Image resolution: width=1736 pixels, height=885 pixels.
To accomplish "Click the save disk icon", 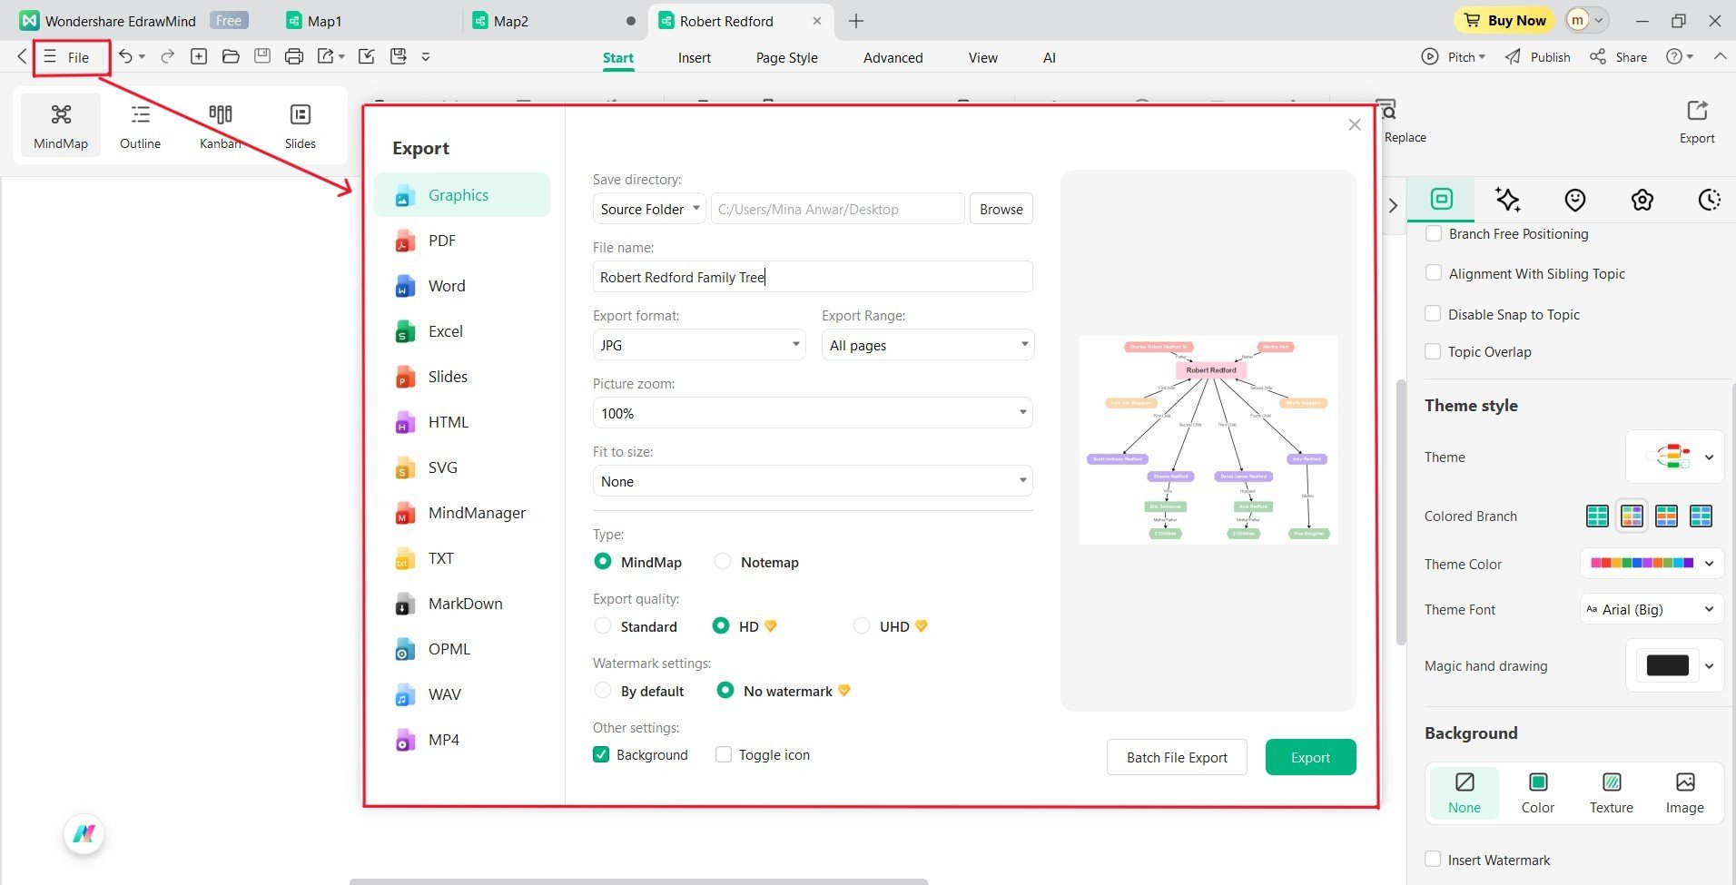I will [262, 56].
